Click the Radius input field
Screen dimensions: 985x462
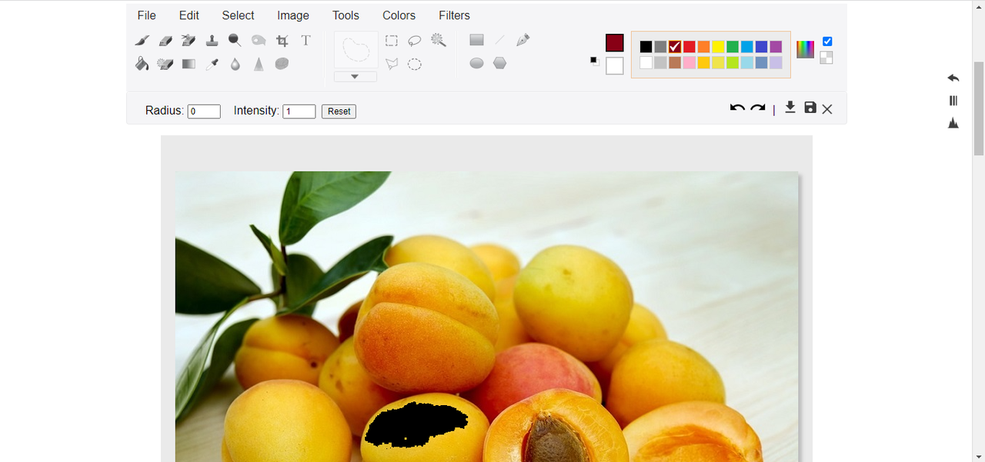pyautogui.click(x=204, y=111)
